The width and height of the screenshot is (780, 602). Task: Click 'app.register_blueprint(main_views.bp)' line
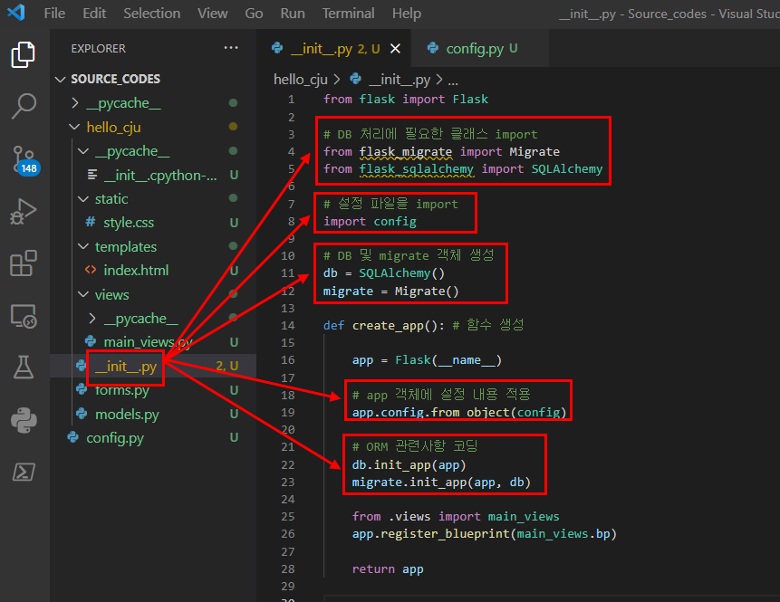(485, 534)
